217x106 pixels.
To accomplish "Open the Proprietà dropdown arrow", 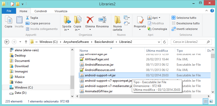I will pos(140,30).
